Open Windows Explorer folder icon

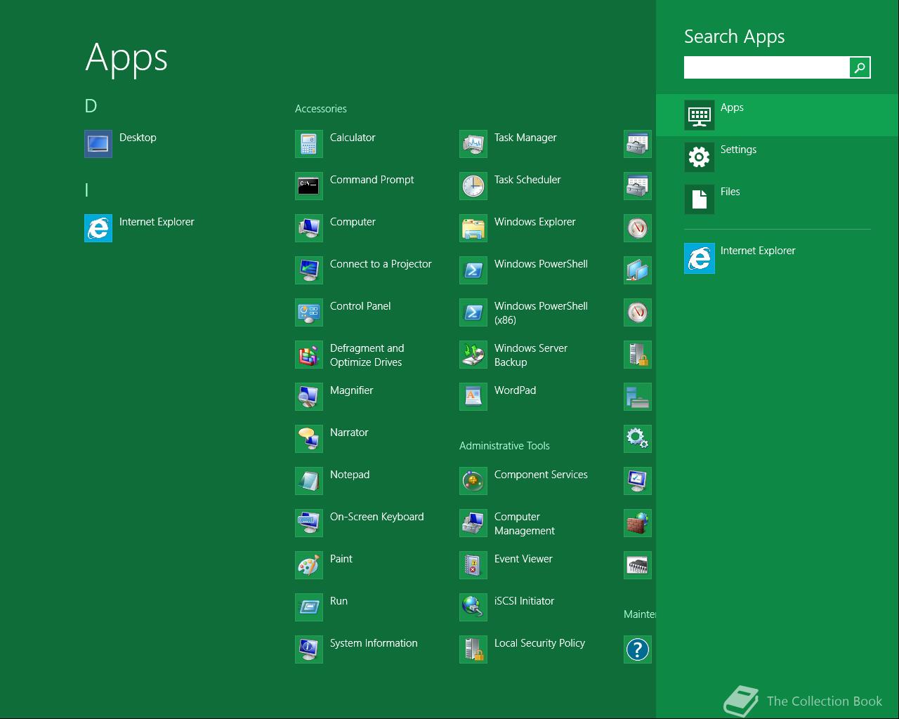pos(473,228)
